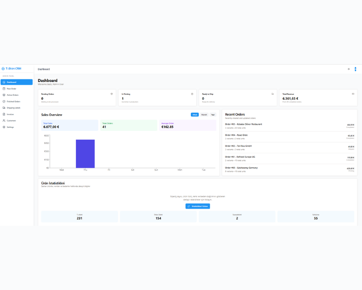Open Order #02 Teri Bau GmbH
The height and width of the screenshot is (290, 362).
tap(290, 147)
